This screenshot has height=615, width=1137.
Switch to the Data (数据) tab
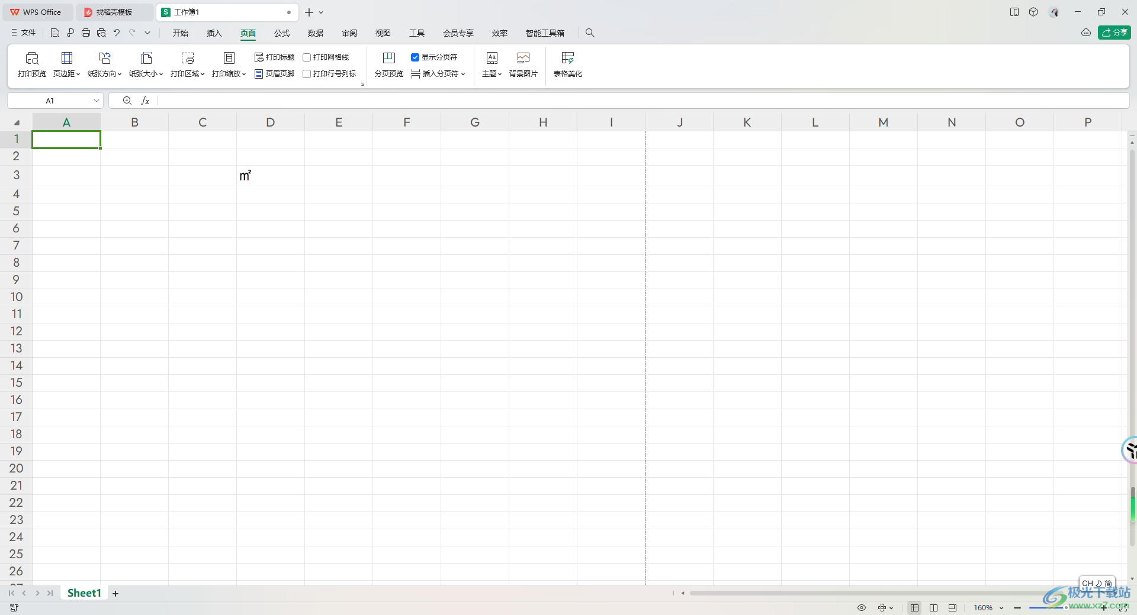pyautogui.click(x=316, y=33)
